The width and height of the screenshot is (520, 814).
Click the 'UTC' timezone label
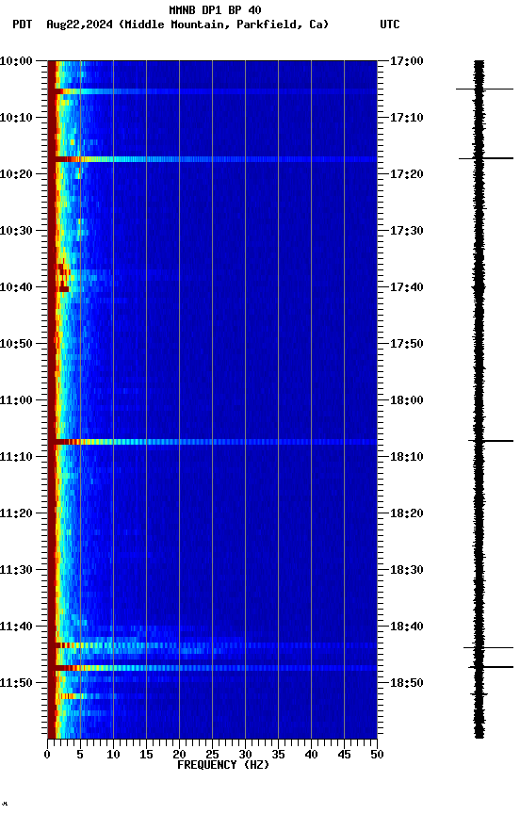390,24
